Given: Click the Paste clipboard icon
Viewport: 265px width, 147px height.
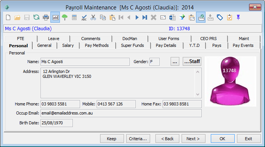Looking at the screenshot, I should (112, 17).
